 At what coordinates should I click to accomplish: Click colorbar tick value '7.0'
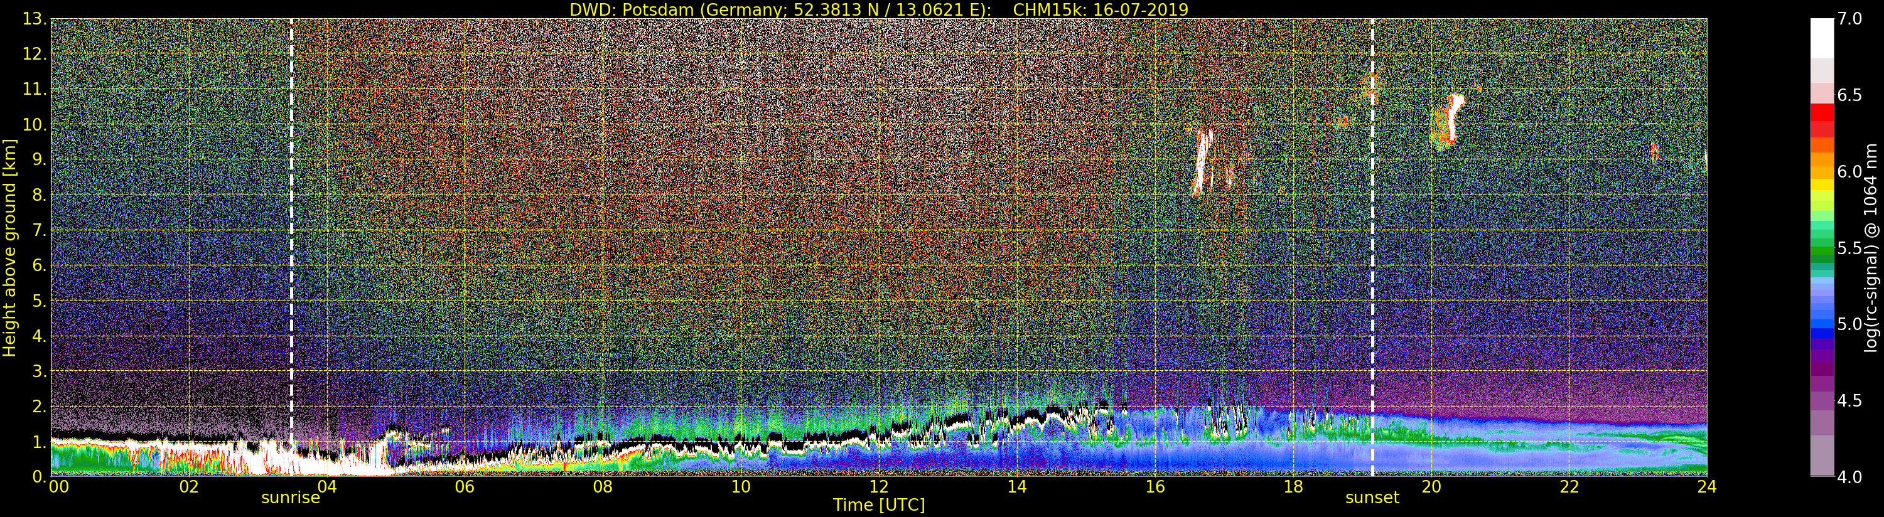(1849, 19)
